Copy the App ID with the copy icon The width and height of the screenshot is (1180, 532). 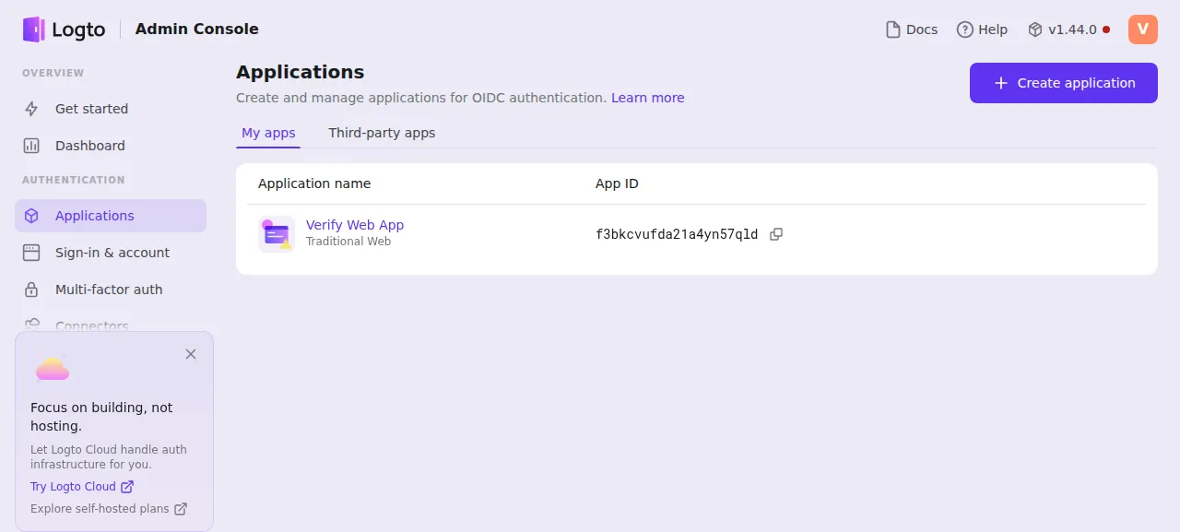776,234
